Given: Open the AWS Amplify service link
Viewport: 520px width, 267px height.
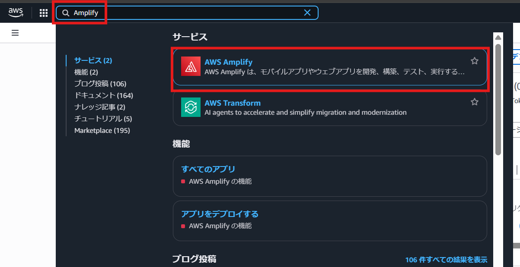Looking at the screenshot, I should coord(228,62).
